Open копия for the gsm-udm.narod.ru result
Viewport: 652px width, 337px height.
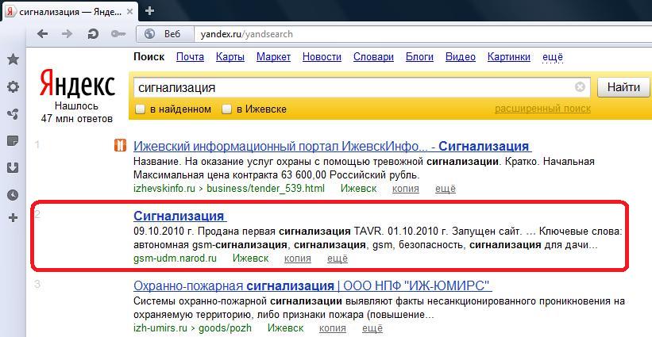pyautogui.click(x=297, y=258)
